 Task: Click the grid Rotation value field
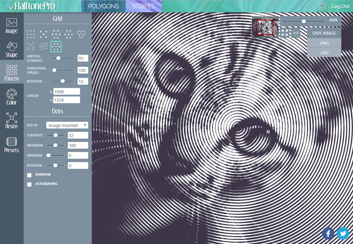click(x=83, y=81)
